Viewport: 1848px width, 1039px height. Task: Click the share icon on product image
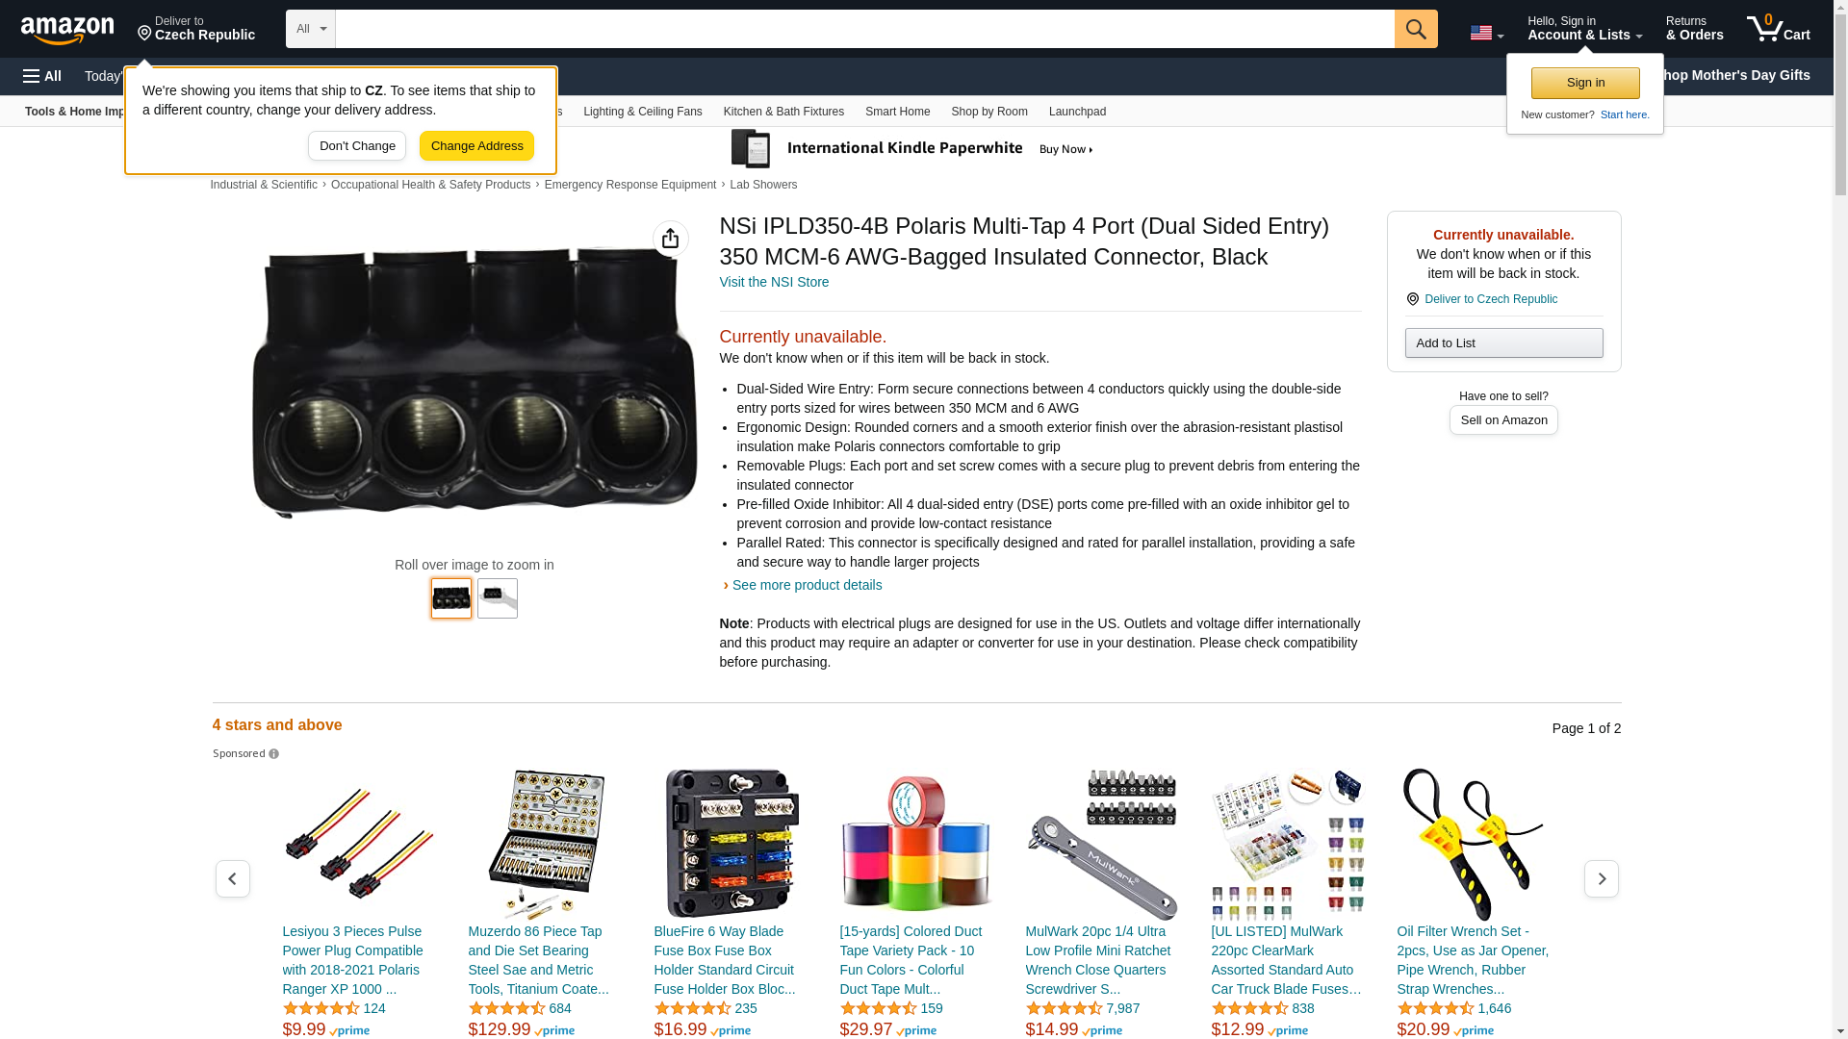[x=671, y=239]
